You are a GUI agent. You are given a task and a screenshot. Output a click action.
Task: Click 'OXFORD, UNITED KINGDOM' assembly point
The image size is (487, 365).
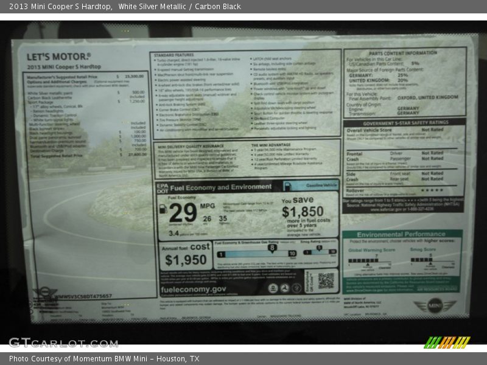(x=428, y=97)
